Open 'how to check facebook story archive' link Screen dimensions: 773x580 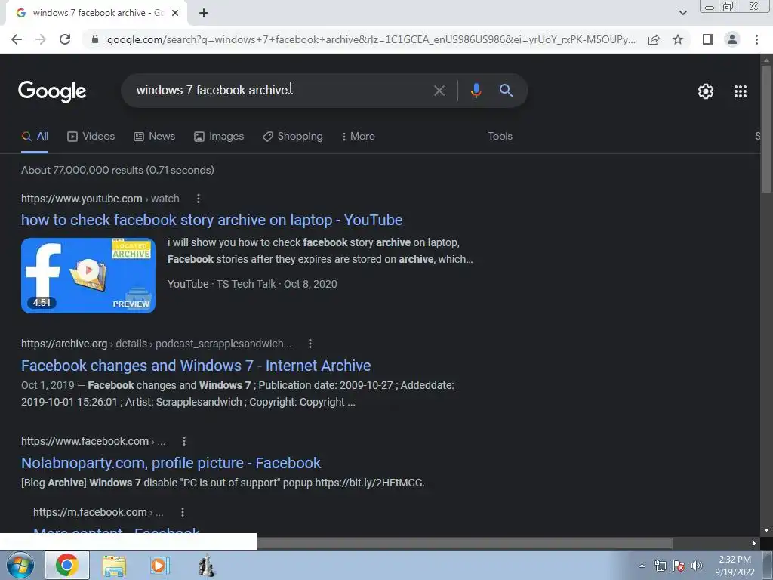pos(212,220)
